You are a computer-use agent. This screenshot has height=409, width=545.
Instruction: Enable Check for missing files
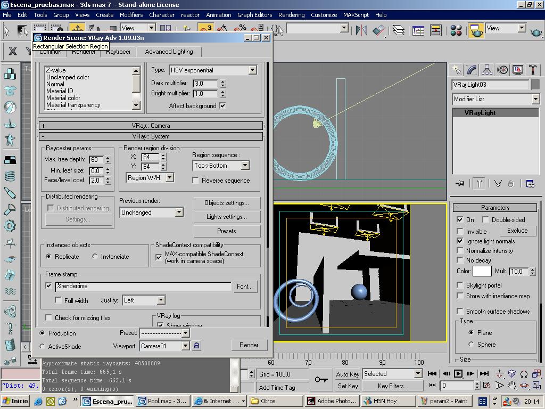coord(48,317)
